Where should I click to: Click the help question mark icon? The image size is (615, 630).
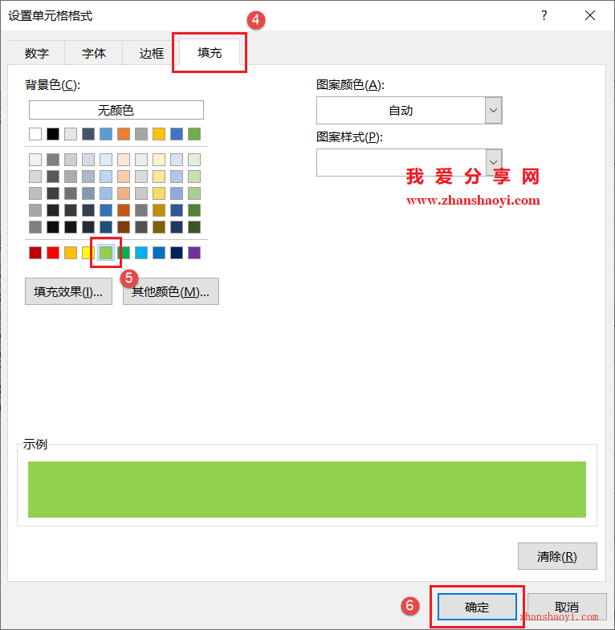point(544,16)
